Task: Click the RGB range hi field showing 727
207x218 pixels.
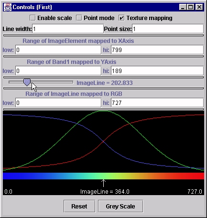Action: (x=157, y=103)
